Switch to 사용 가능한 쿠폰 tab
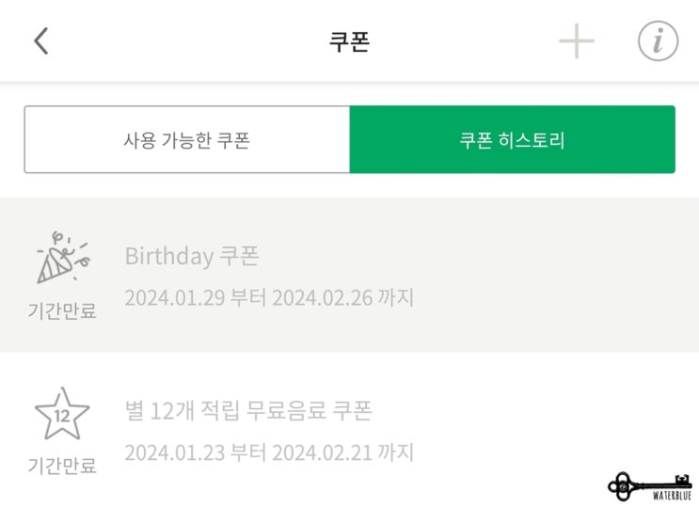Screen dimensions: 699x507 click(187, 139)
